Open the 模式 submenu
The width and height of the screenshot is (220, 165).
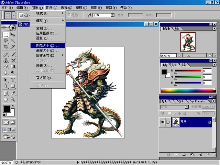48,13
